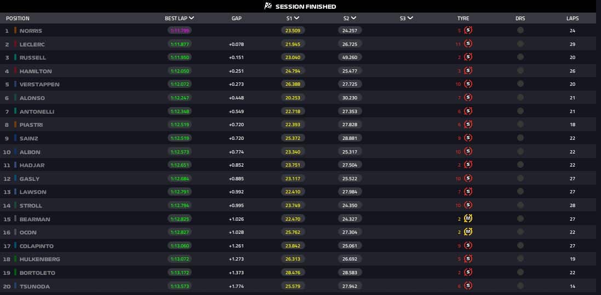Click DRS indicator in Alonso row
Viewport: 601px width, 295px height.
tap(520, 97)
